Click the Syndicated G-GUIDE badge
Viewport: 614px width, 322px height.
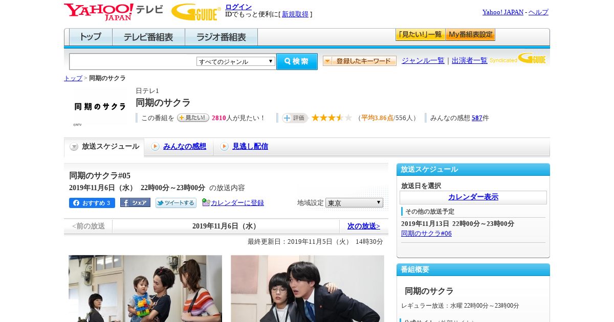[518, 59]
